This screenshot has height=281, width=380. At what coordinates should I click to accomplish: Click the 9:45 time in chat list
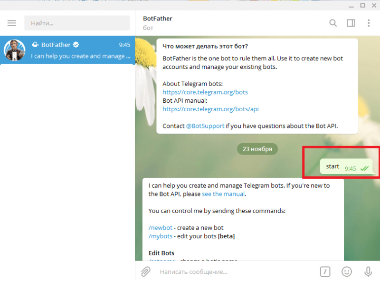(124, 45)
